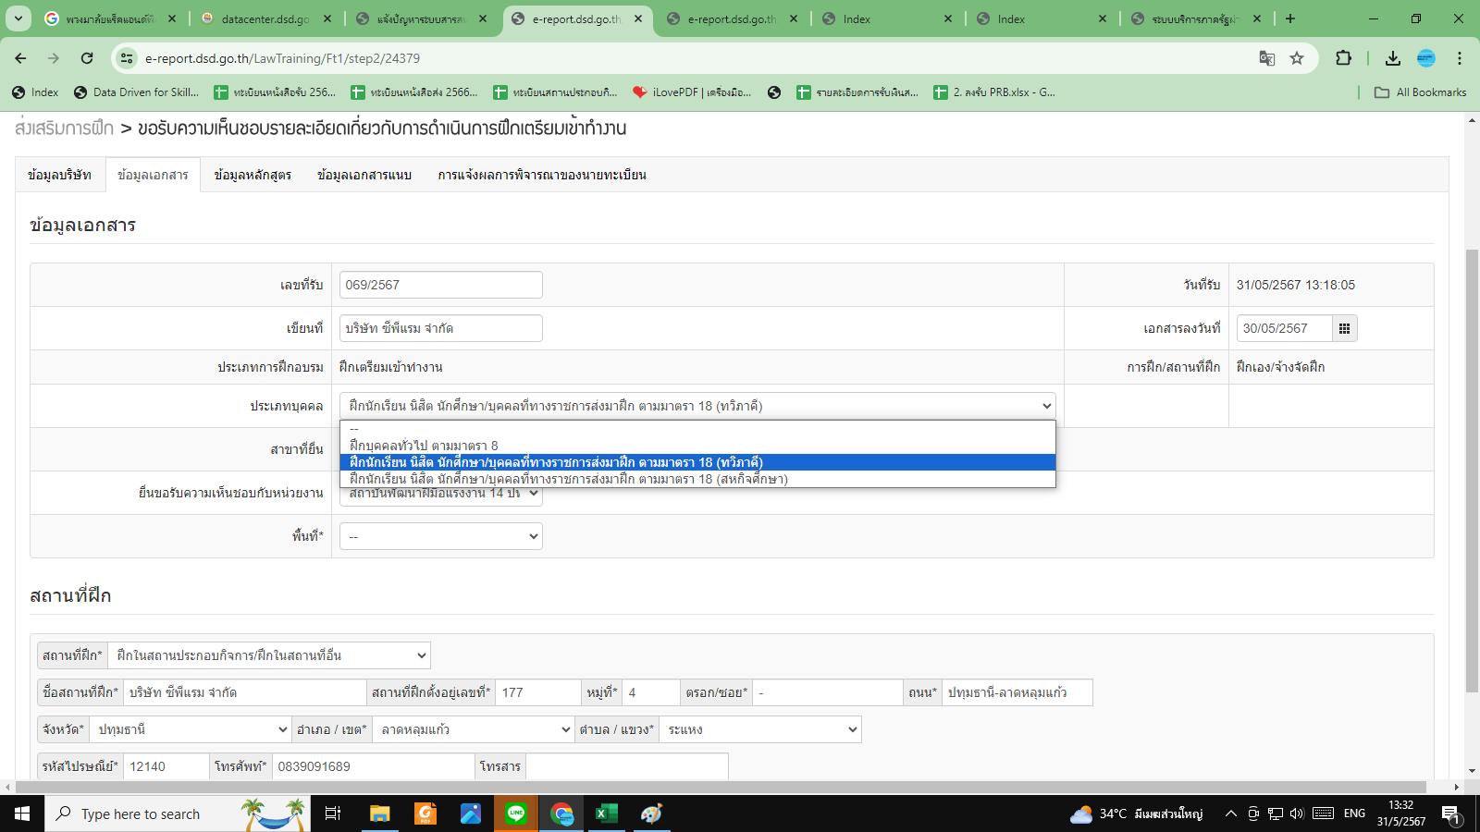Image resolution: width=1480 pixels, height=832 pixels.
Task: Choose the มาตรา 18 (สหกิจศึกษา) option
Action: coord(568,479)
